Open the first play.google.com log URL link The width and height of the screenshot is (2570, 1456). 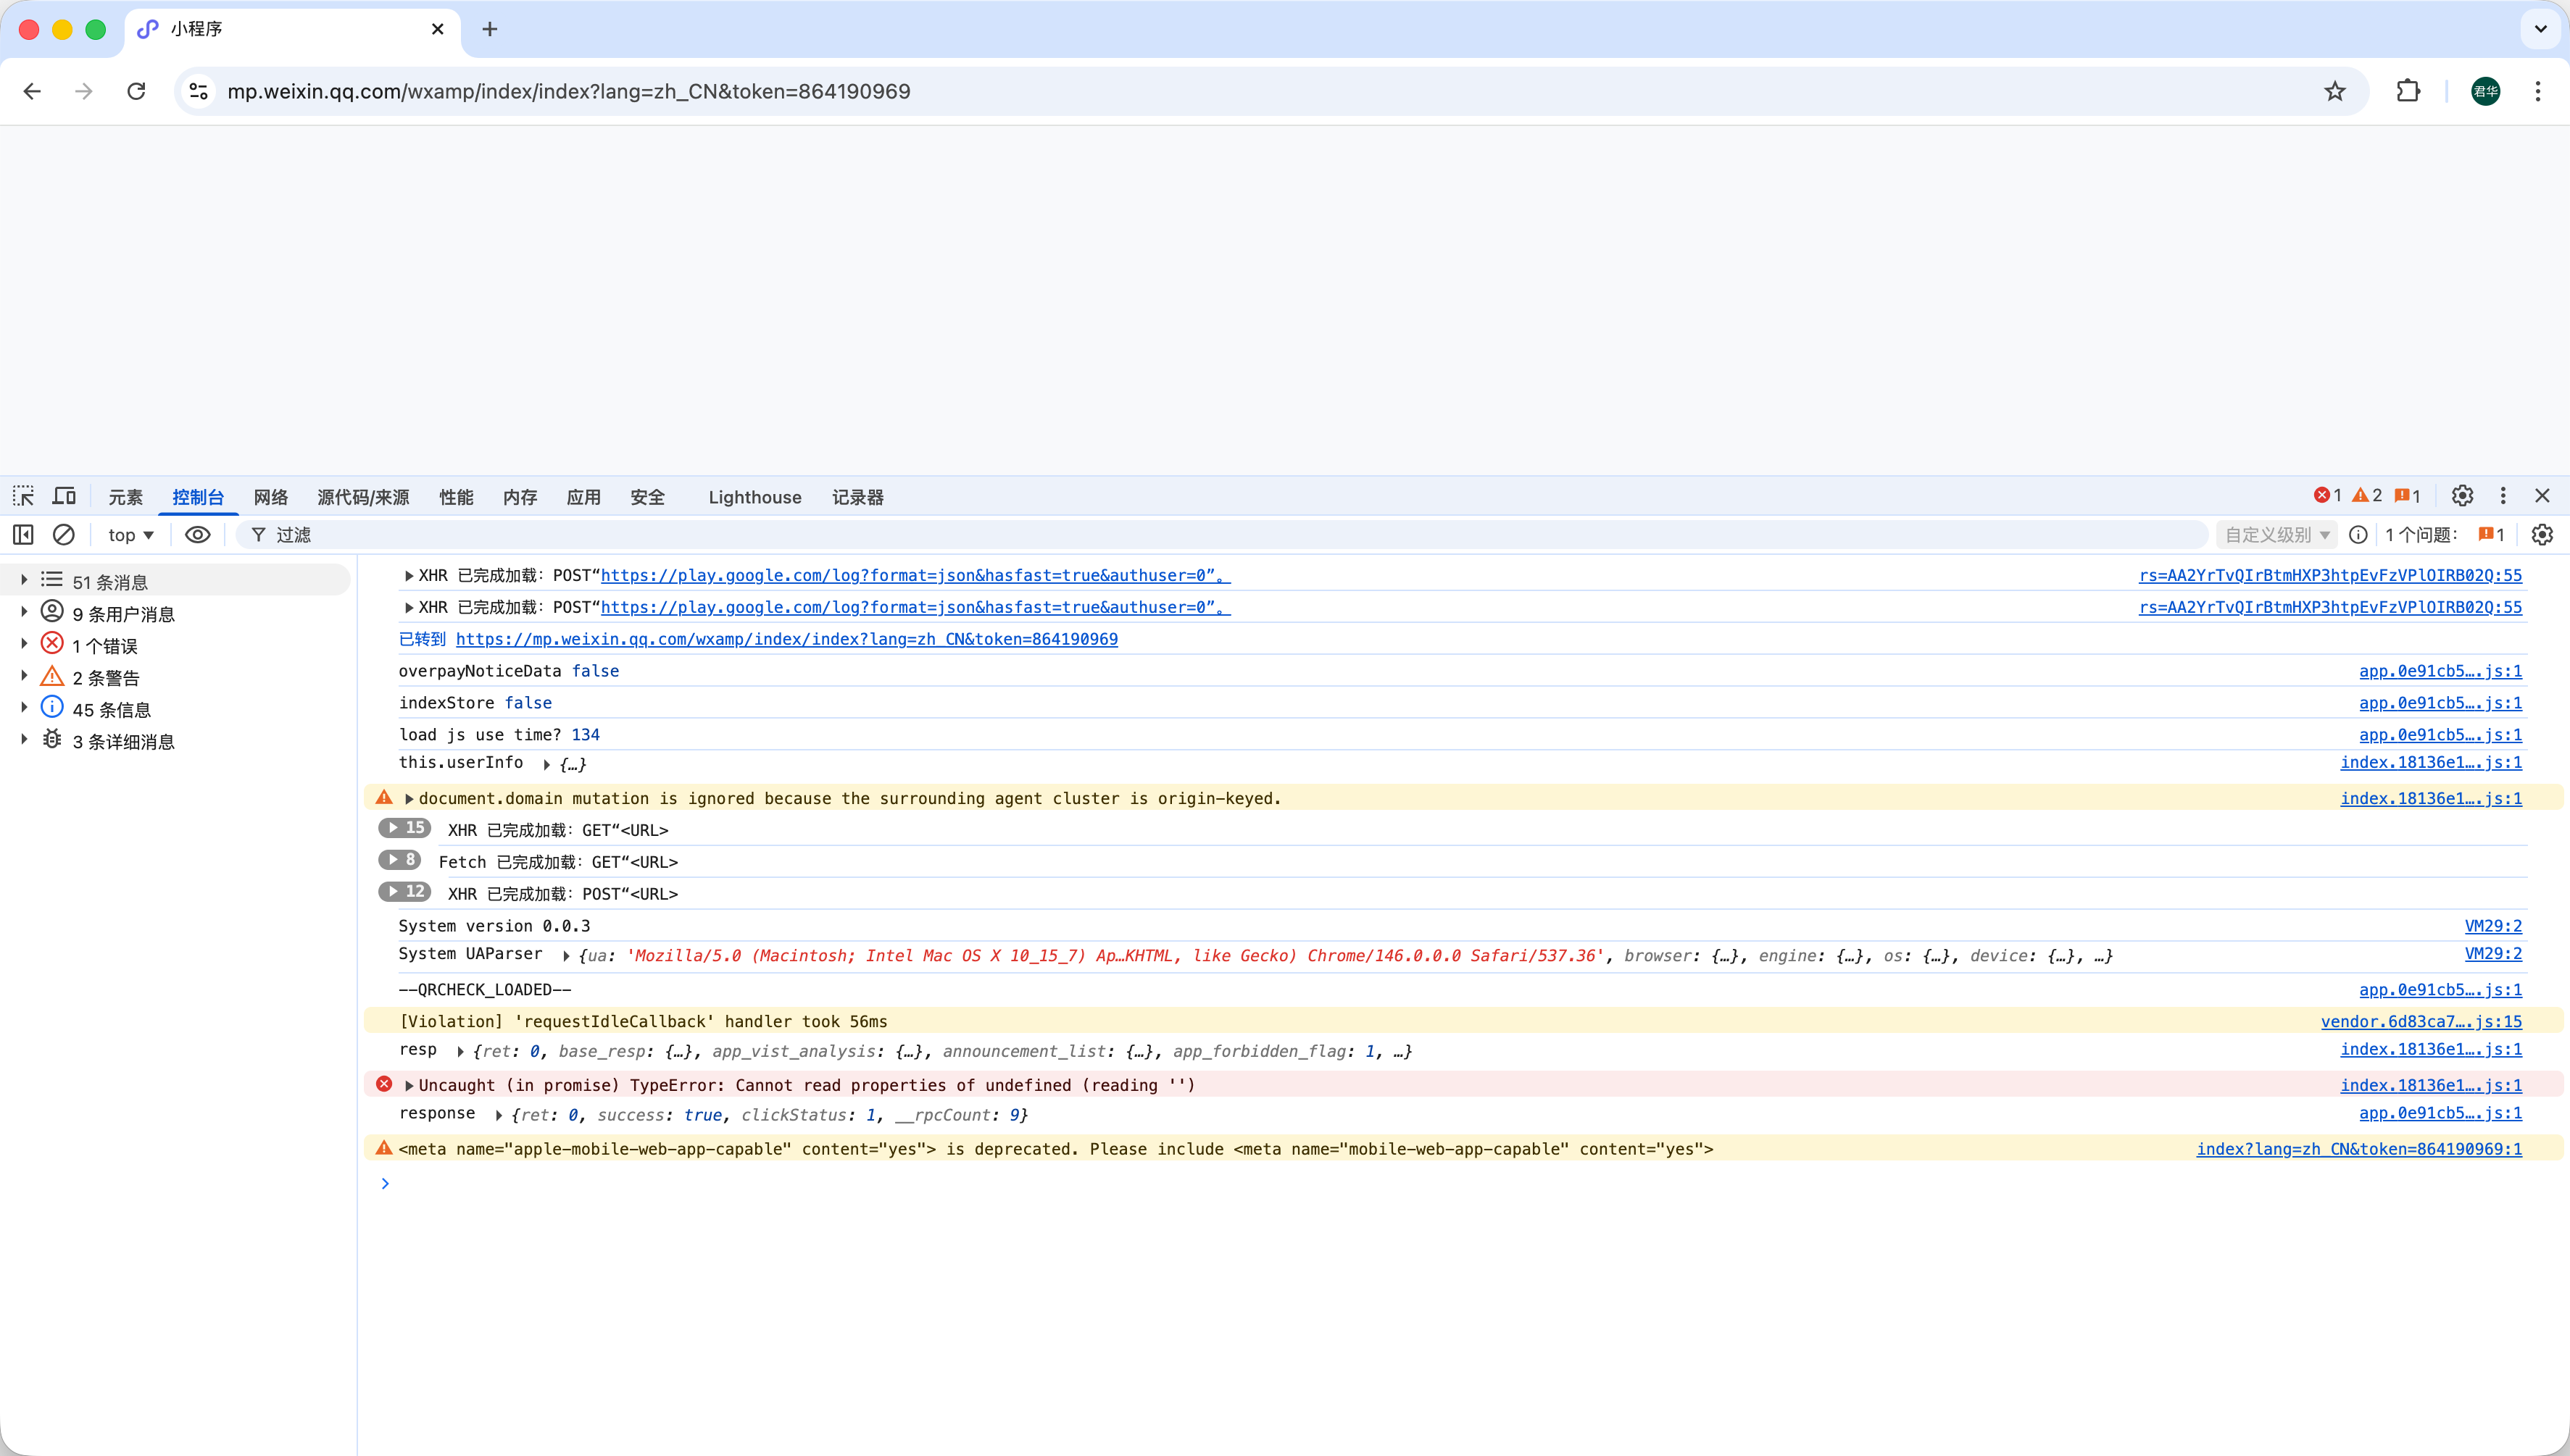915,575
